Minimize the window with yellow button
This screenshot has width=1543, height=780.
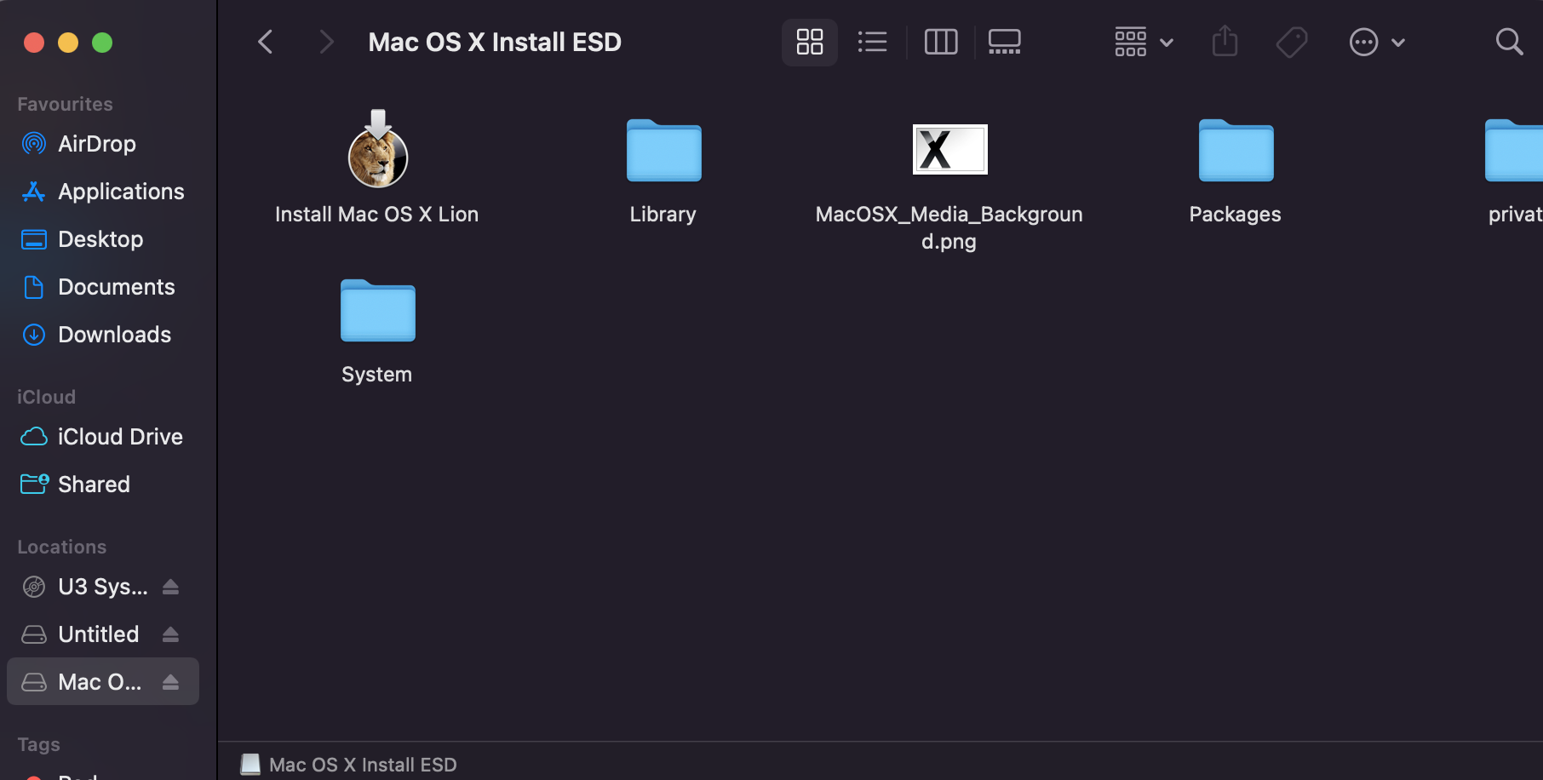click(68, 43)
